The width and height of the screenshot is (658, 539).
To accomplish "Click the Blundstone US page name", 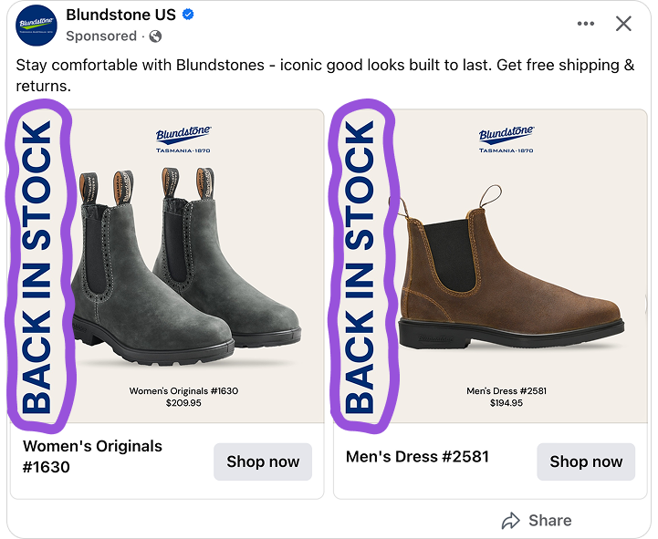I will [x=120, y=15].
